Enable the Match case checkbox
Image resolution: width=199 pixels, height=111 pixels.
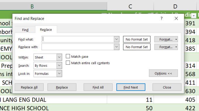tap(68, 56)
